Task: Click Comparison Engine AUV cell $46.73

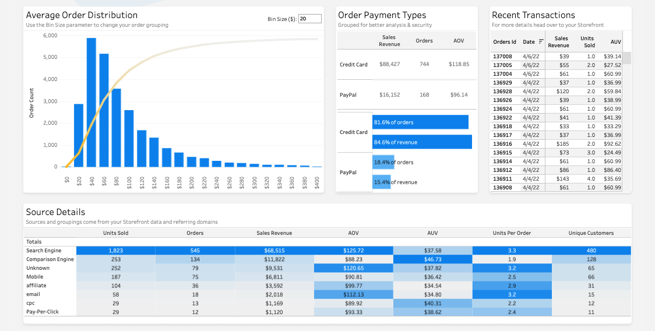Action: tap(432, 259)
